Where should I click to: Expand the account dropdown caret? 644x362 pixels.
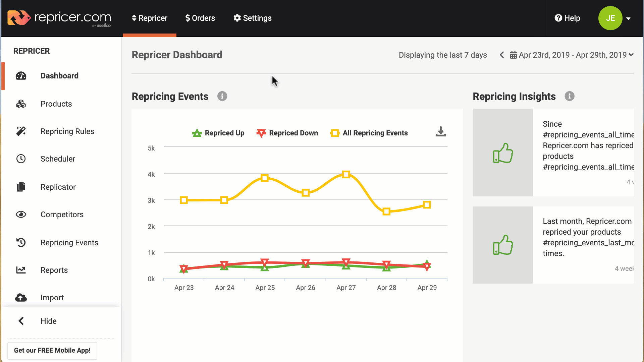point(628,19)
